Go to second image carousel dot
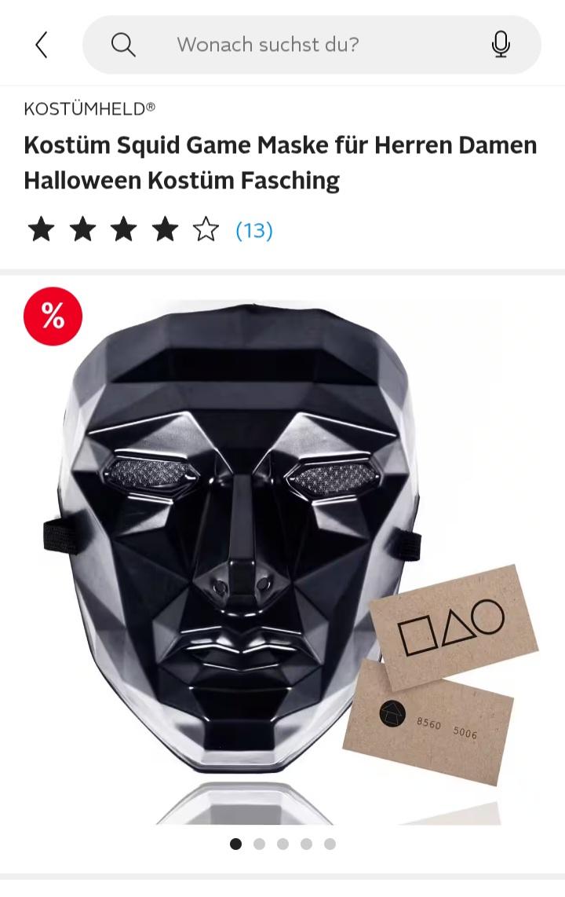565x897 pixels. tap(260, 844)
